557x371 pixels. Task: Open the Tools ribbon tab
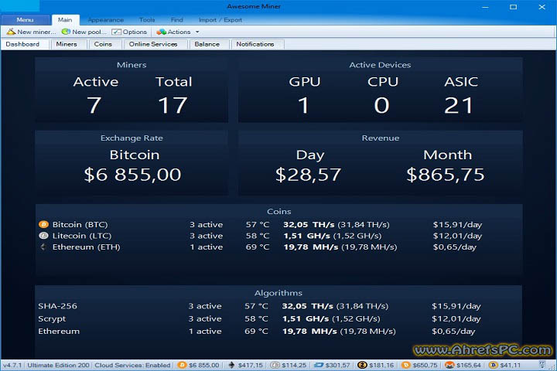click(x=147, y=20)
